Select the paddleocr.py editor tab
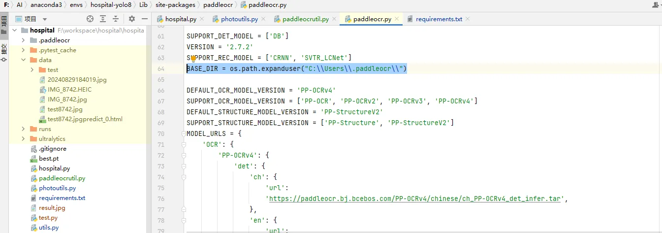 tap(372, 19)
